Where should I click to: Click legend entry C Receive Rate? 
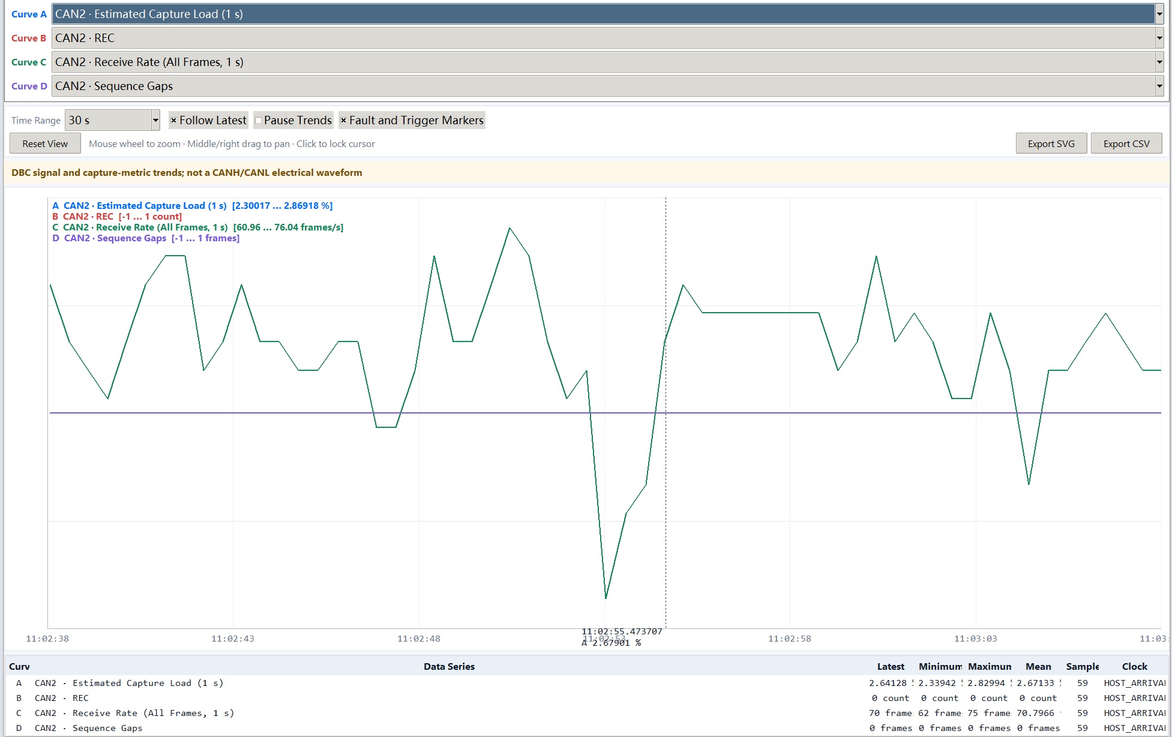pos(197,227)
